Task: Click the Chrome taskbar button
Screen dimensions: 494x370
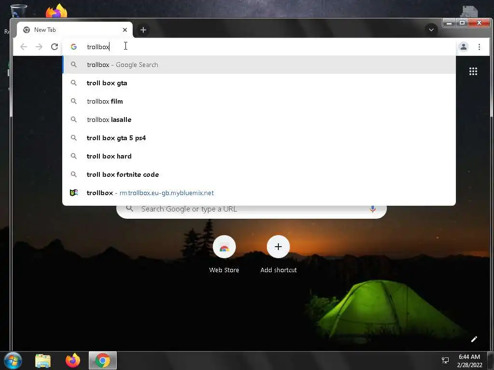Action: coord(103,360)
